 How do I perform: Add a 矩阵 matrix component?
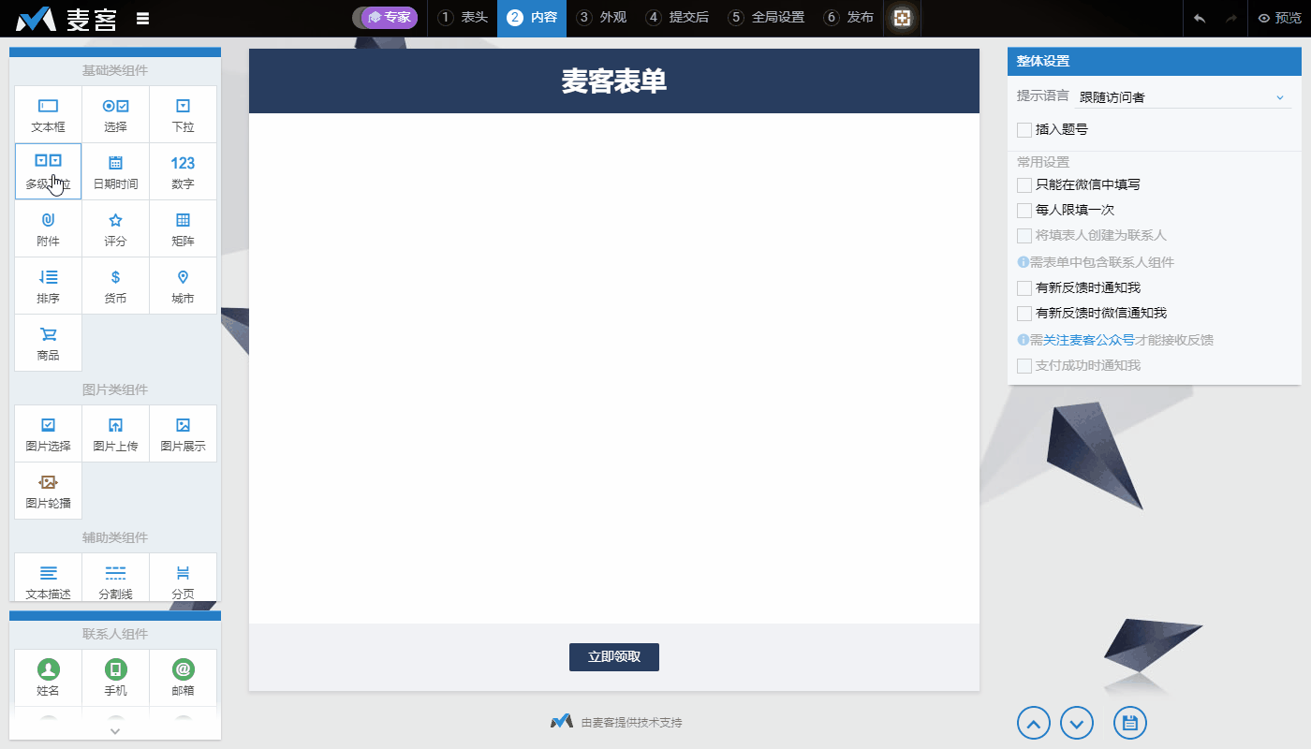coord(184,228)
